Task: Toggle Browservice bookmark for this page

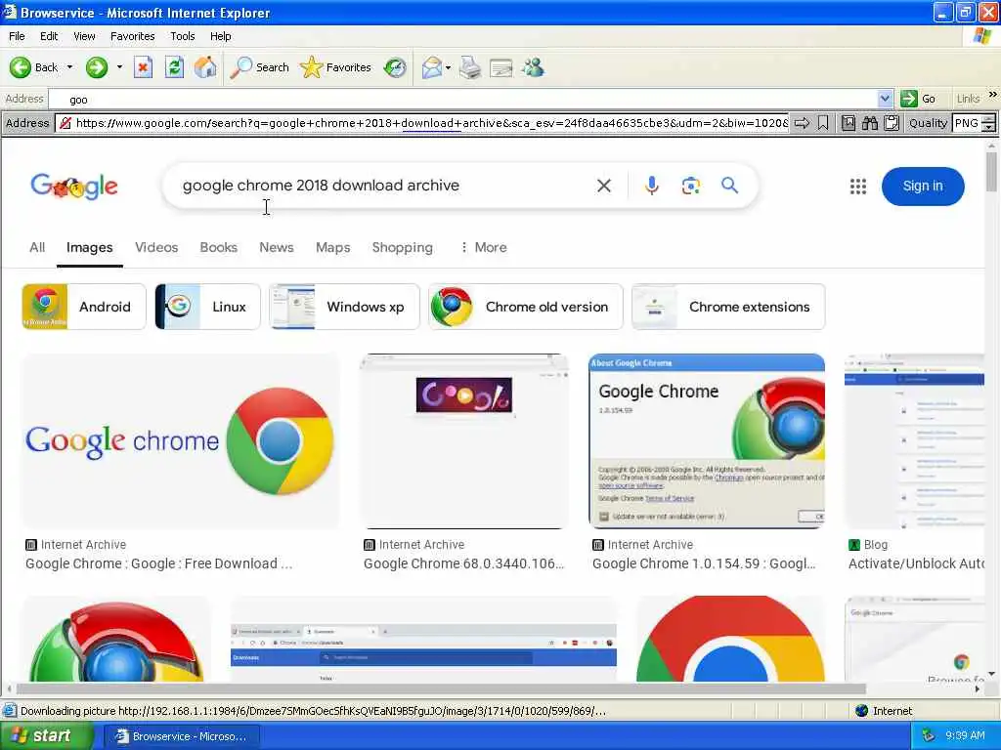Action: click(823, 123)
